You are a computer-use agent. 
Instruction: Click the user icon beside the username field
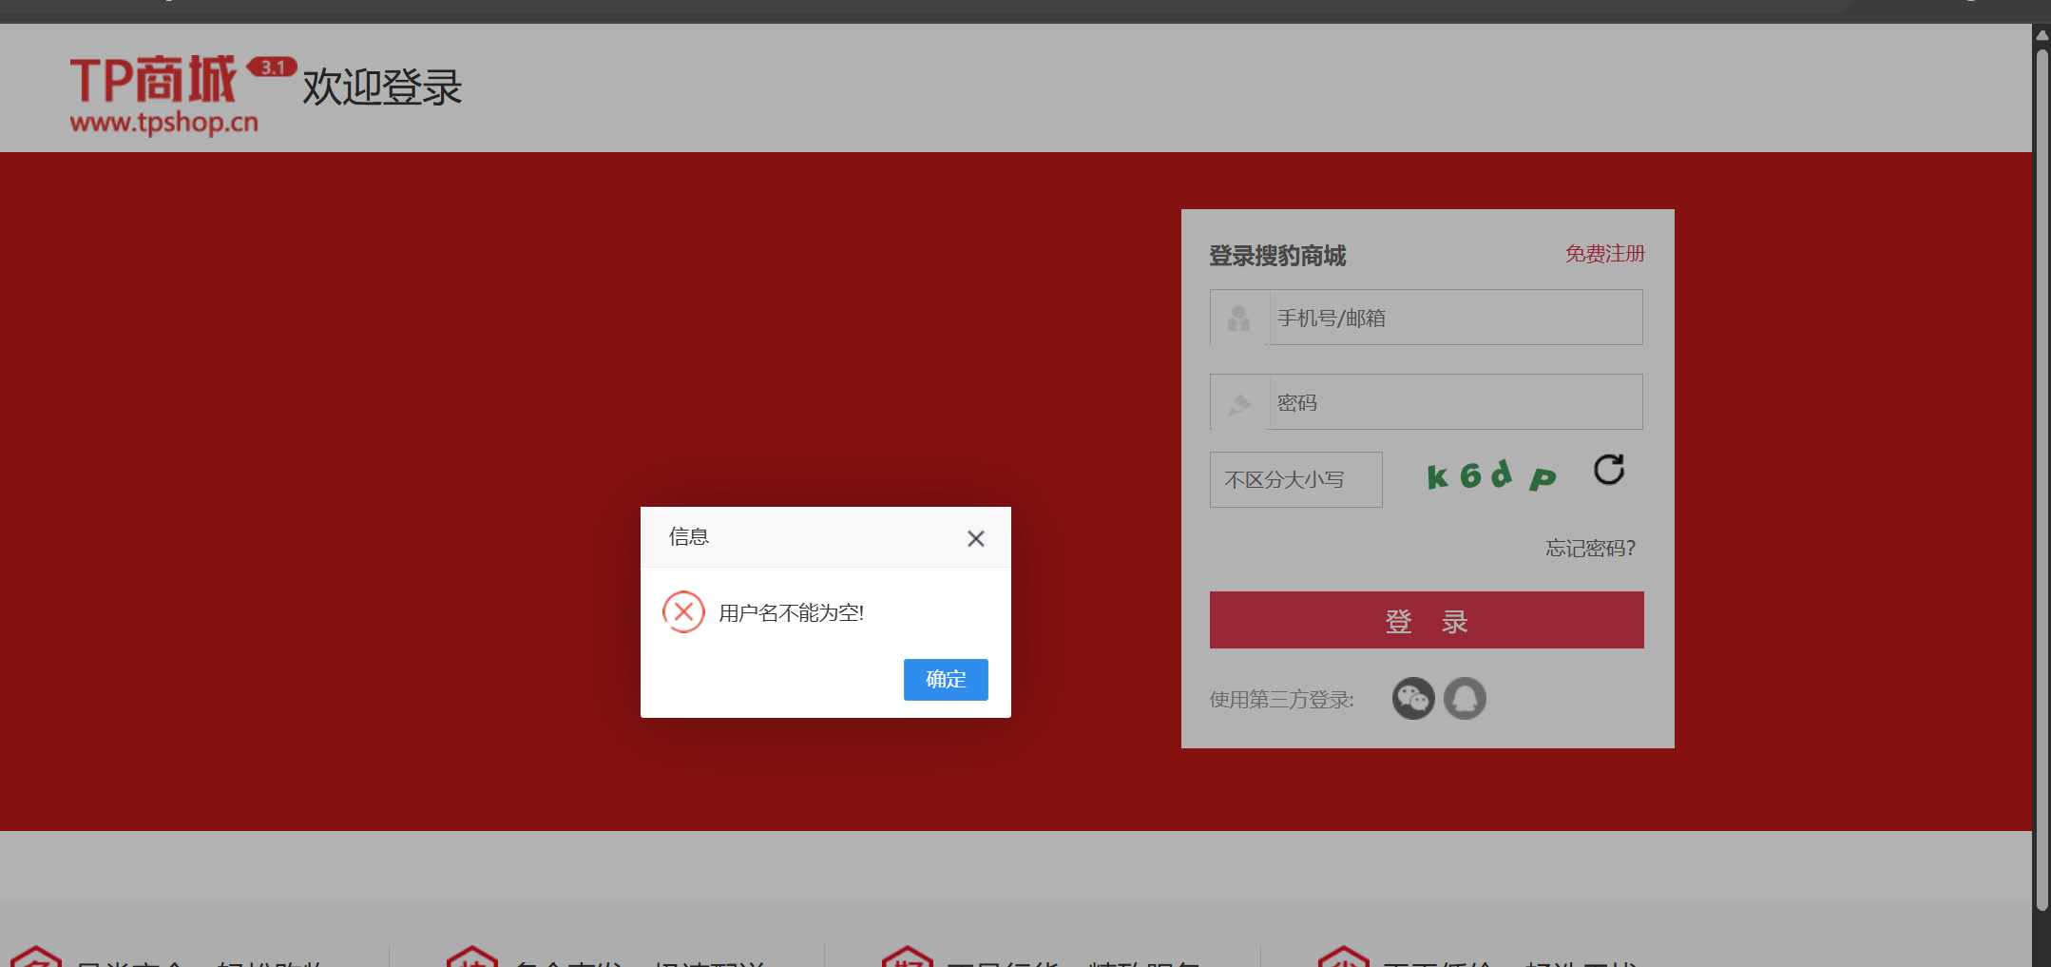tap(1237, 317)
